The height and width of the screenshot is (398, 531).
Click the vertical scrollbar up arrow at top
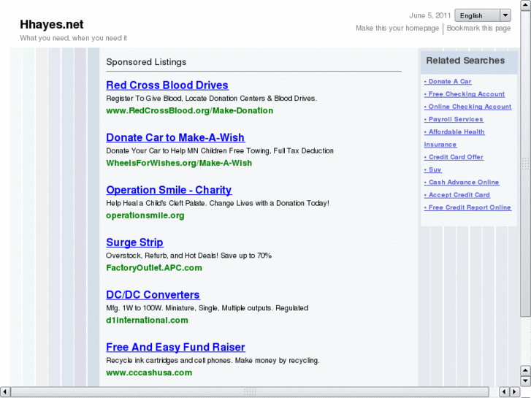pos(525,5)
